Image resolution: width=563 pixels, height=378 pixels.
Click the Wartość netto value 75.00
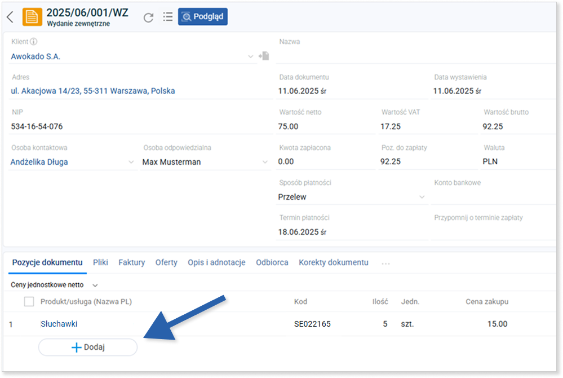pyautogui.click(x=289, y=126)
